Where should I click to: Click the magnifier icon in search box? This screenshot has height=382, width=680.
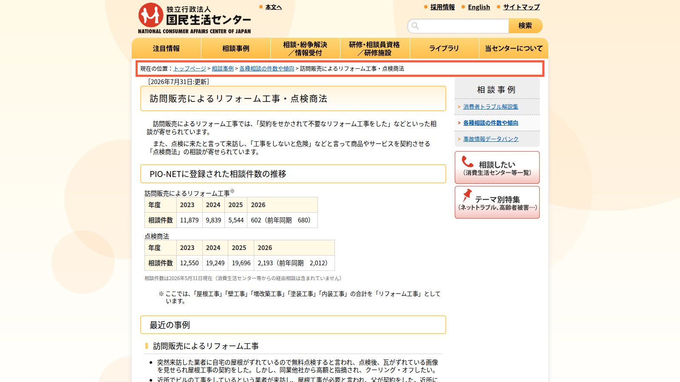click(415, 26)
